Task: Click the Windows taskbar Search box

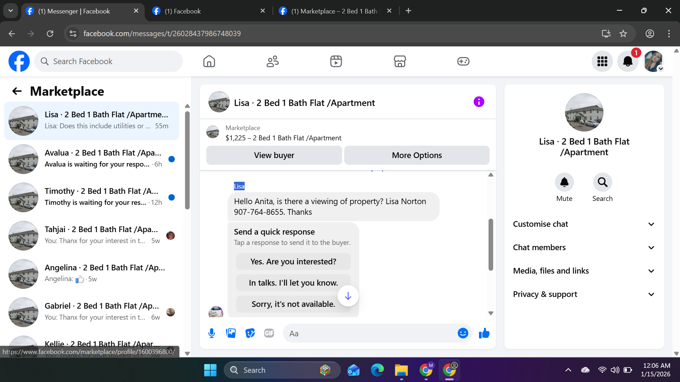Action: click(x=282, y=370)
